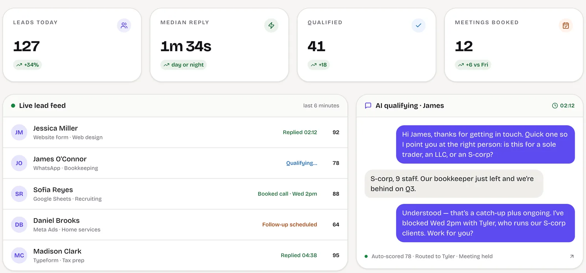Open the arrow icon beside Auto-scored footer

click(572, 257)
